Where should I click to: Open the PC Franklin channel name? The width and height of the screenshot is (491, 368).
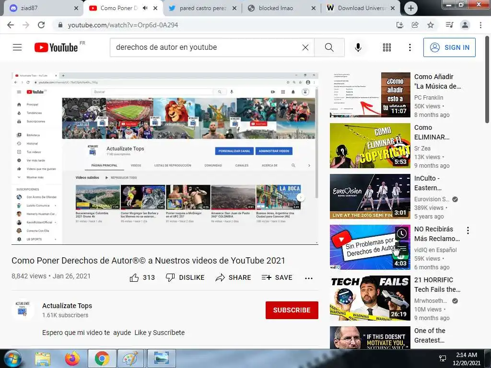tap(429, 98)
